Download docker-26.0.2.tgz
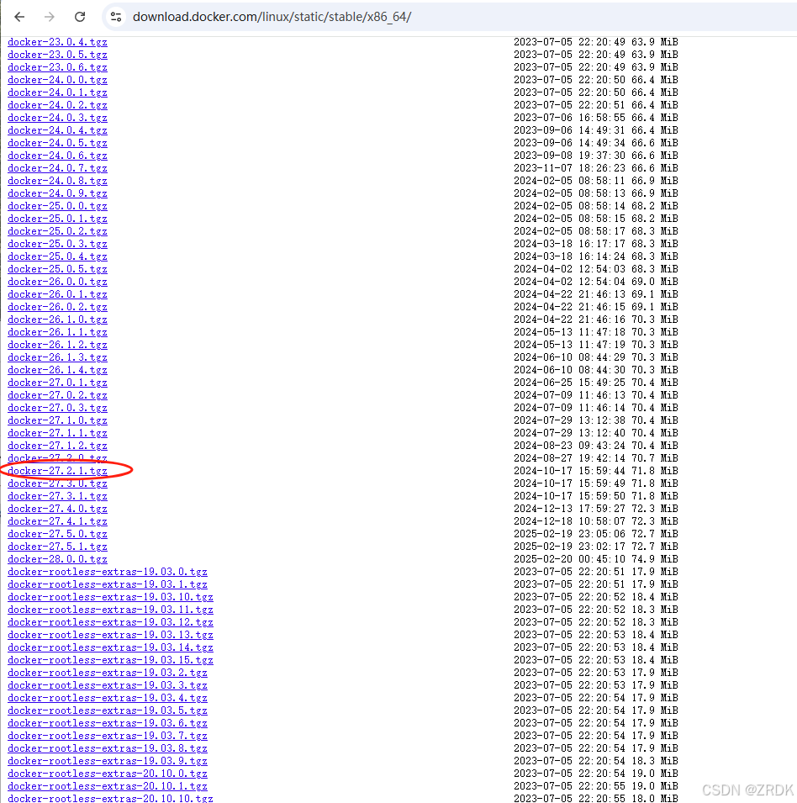This screenshot has height=803, width=797. click(x=57, y=307)
